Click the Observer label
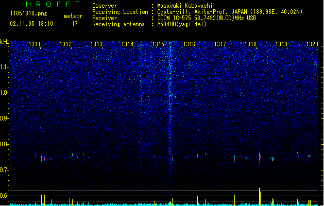The image size is (324, 206). pos(105,6)
